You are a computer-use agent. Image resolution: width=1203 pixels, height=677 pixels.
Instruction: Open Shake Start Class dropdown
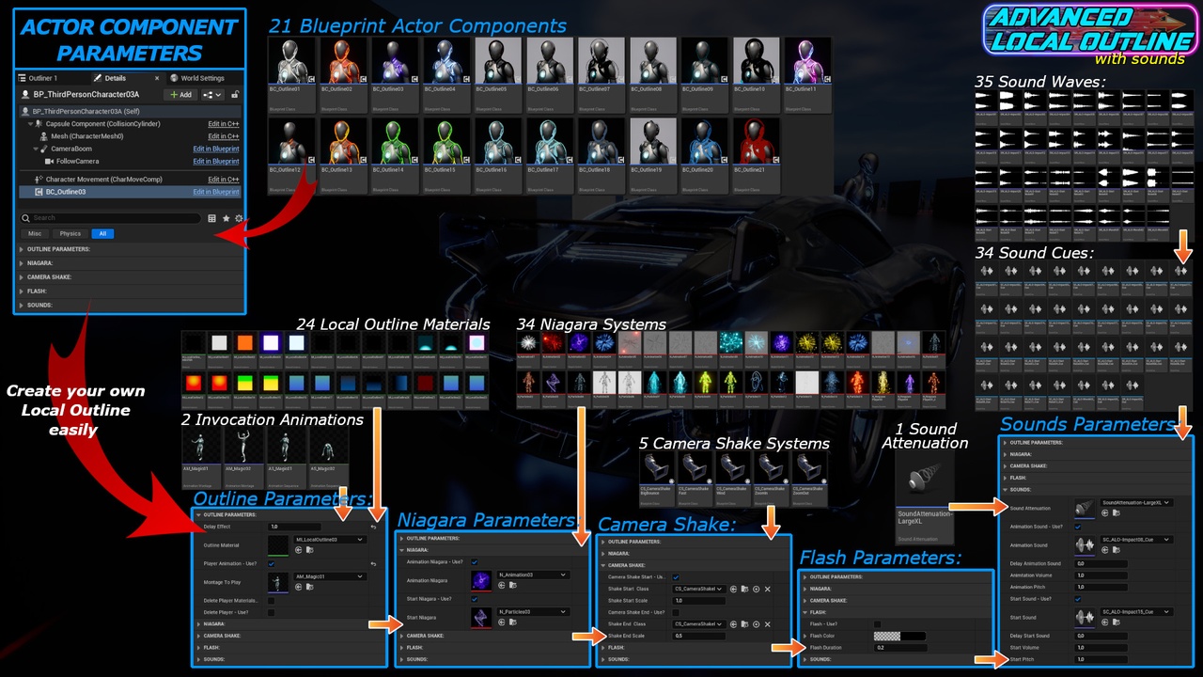pos(698,589)
